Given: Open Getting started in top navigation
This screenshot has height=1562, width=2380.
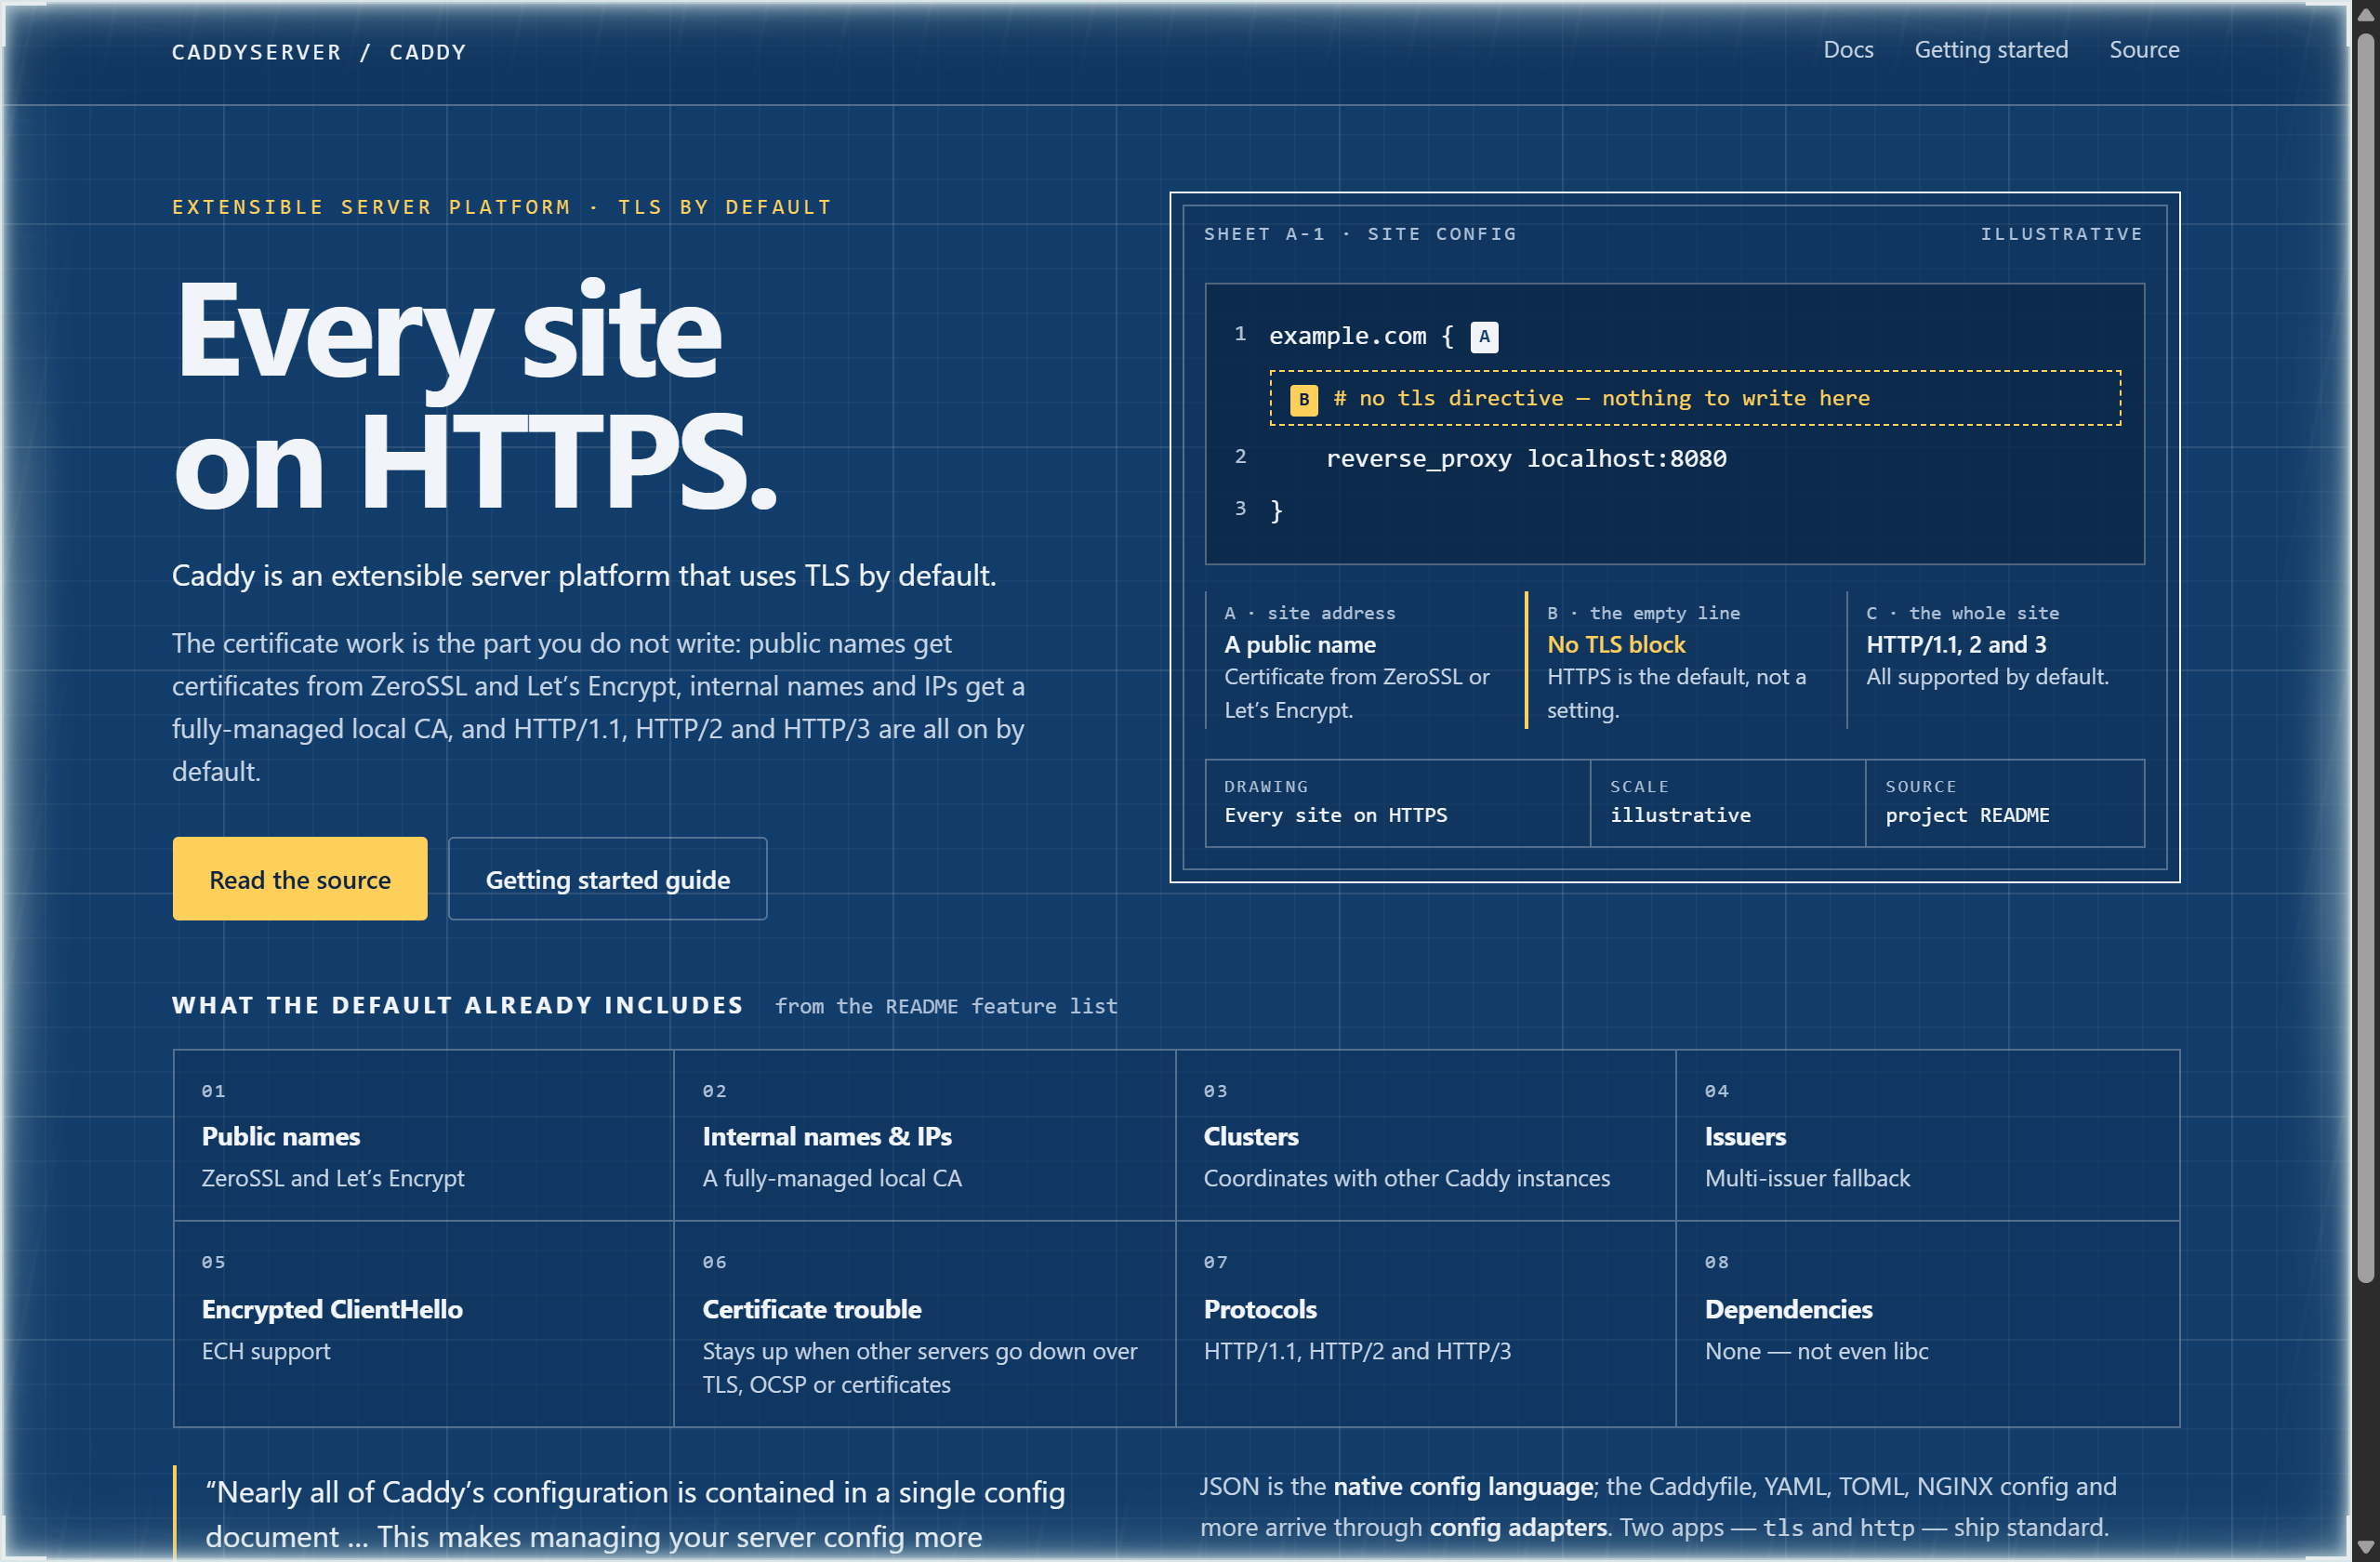Looking at the screenshot, I should pos(1990,50).
